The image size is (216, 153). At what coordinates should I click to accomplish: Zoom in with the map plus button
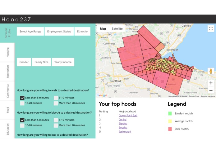[x=211, y=83]
